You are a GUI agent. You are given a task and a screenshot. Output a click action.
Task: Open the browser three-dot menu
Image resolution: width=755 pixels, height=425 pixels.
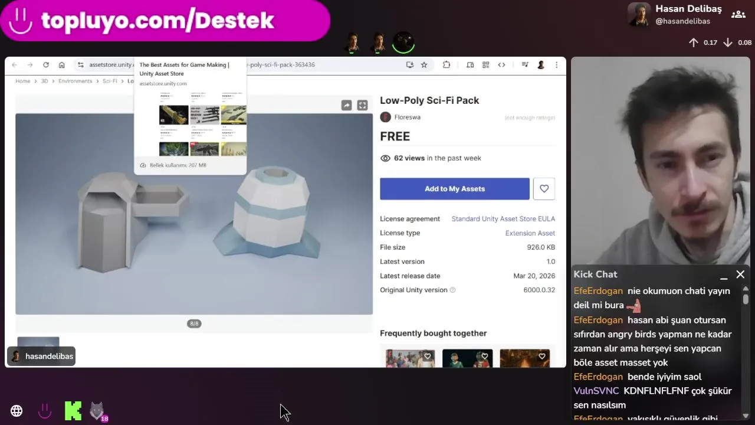(556, 65)
